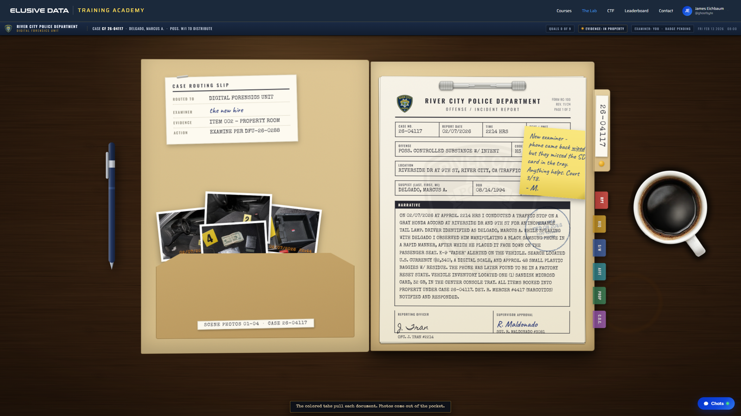Click the hint about colored tabs

point(370,406)
